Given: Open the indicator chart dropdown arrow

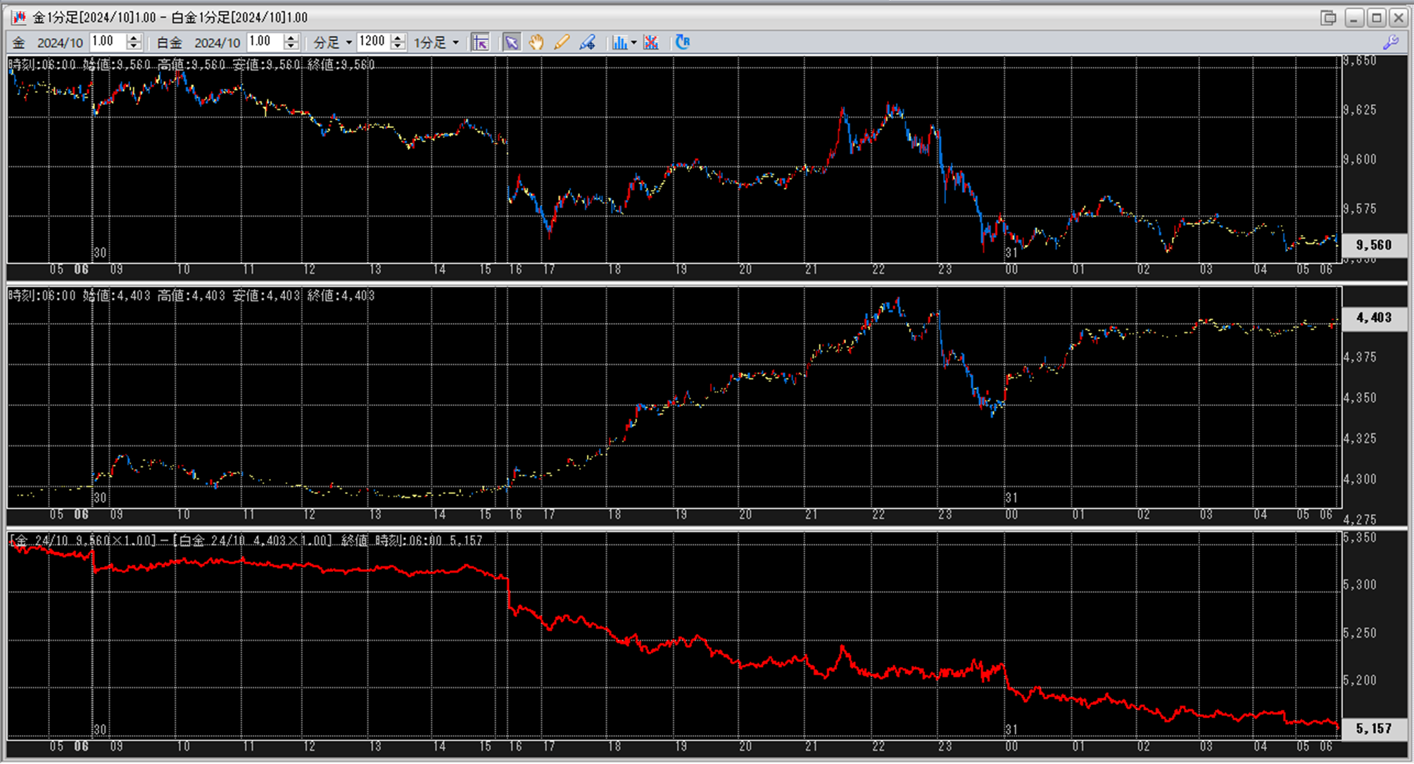Looking at the screenshot, I should [633, 42].
